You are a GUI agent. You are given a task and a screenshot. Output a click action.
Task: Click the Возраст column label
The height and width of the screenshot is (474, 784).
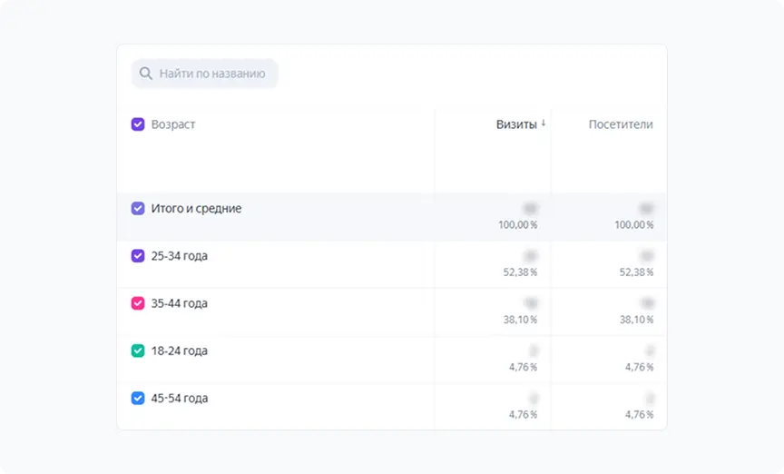pyautogui.click(x=173, y=124)
